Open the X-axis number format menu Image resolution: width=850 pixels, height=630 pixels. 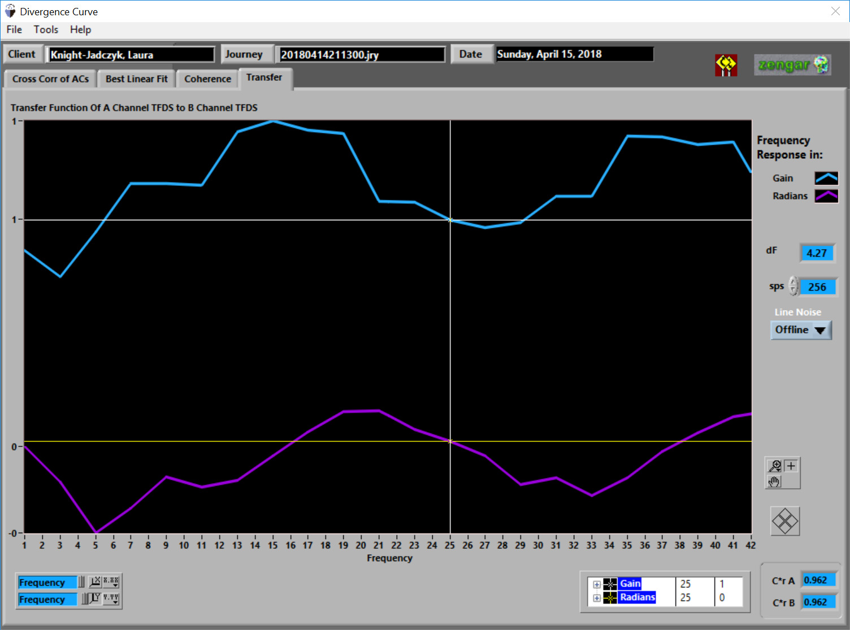(111, 581)
